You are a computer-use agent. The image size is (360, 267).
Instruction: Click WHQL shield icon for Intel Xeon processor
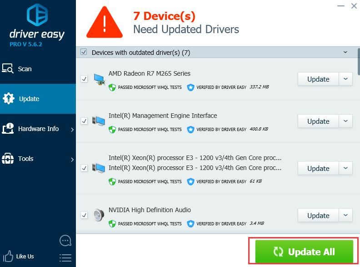(112, 182)
